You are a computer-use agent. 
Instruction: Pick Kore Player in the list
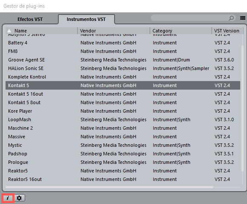point(123,111)
